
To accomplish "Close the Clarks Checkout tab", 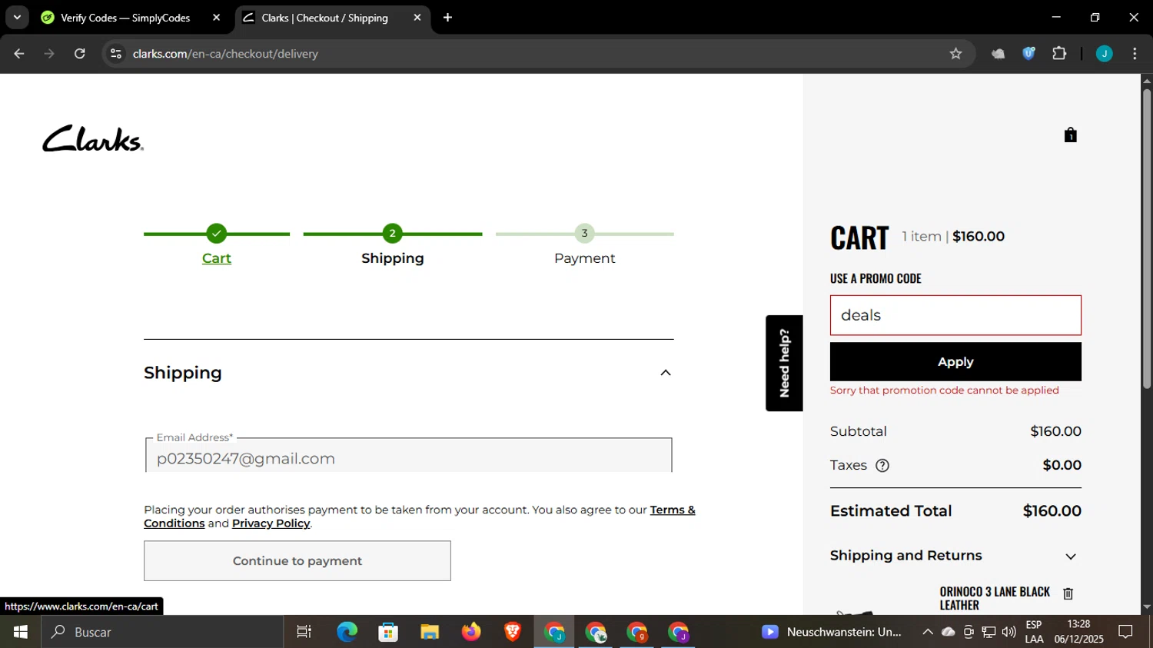I will (417, 18).
